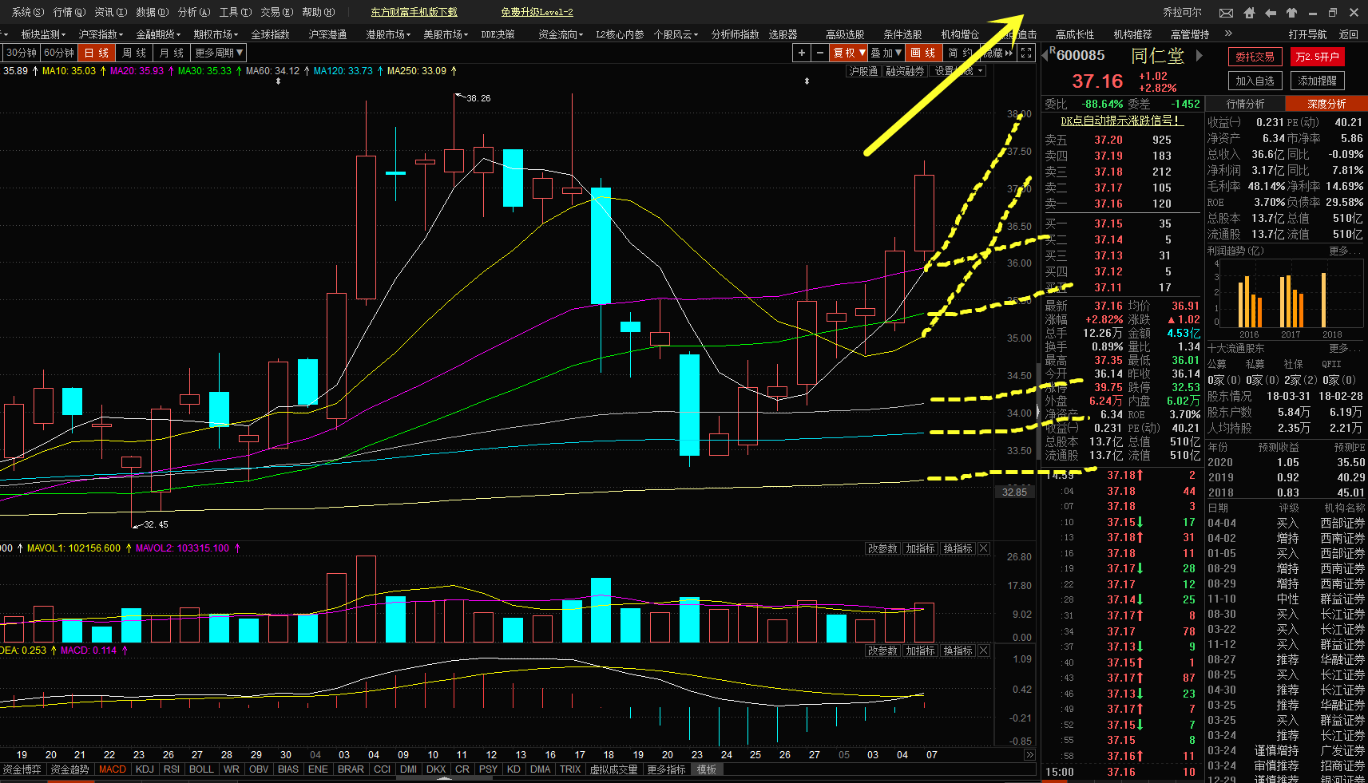Click the back arrow navigation icon
The height and width of the screenshot is (783, 1368).
click(1270, 13)
